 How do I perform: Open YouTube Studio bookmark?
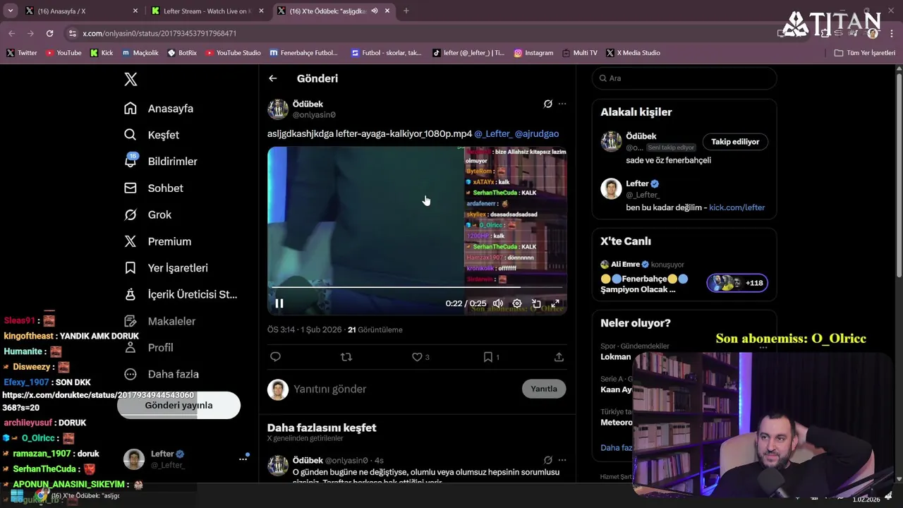coord(233,53)
